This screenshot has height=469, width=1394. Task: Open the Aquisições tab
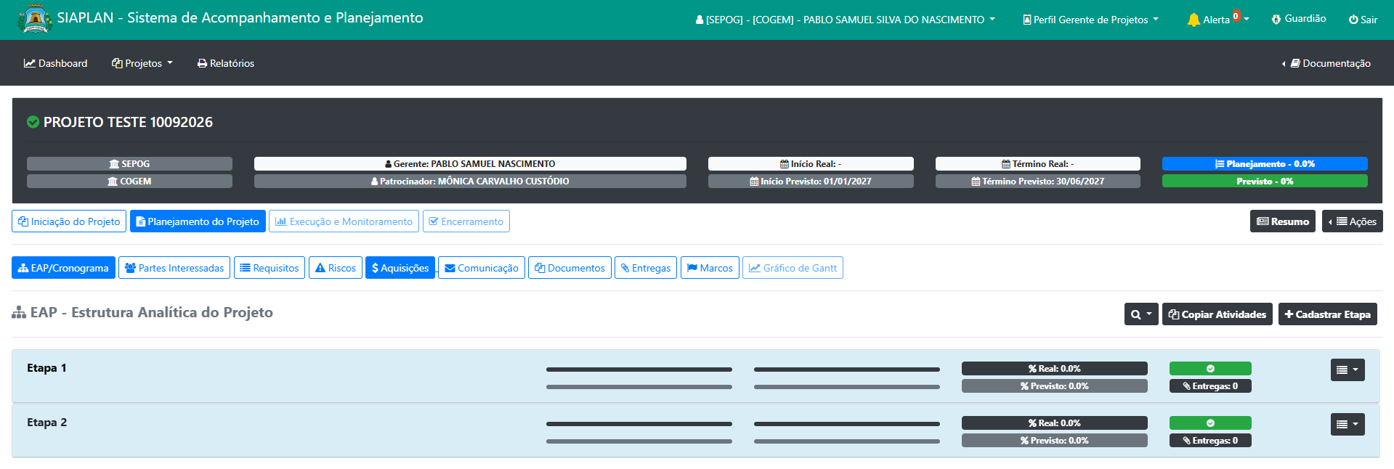click(x=400, y=268)
